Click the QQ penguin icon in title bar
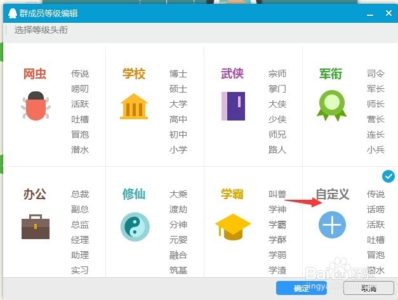 click(x=12, y=13)
